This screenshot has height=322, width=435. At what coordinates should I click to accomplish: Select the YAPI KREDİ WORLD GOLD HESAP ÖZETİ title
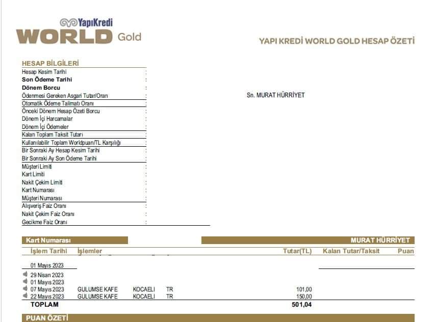click(x=337, y=41)
